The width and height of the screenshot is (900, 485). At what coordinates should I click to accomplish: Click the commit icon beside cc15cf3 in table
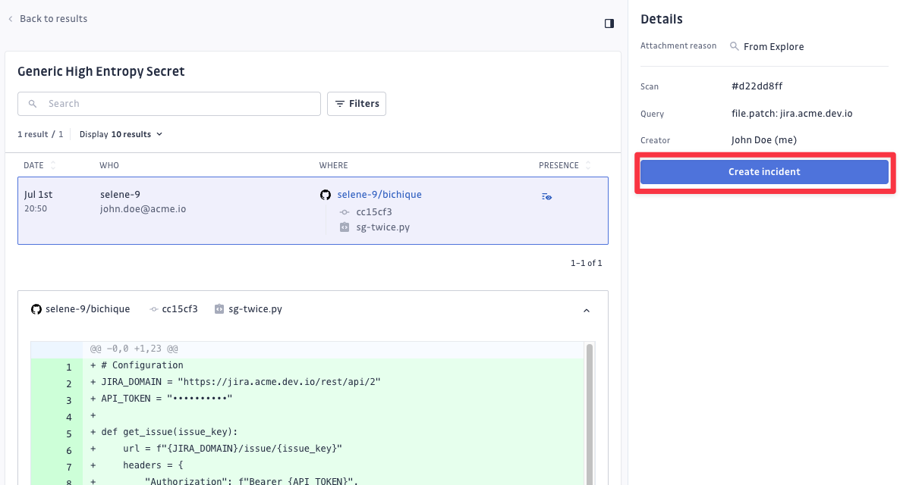coord(344,212)
